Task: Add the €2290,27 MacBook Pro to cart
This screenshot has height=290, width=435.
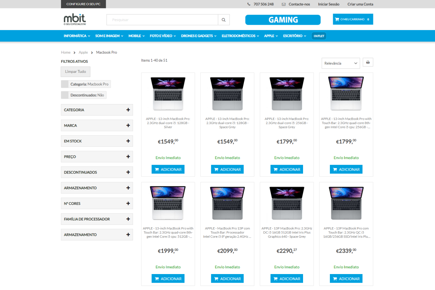Action: point(287,279)
